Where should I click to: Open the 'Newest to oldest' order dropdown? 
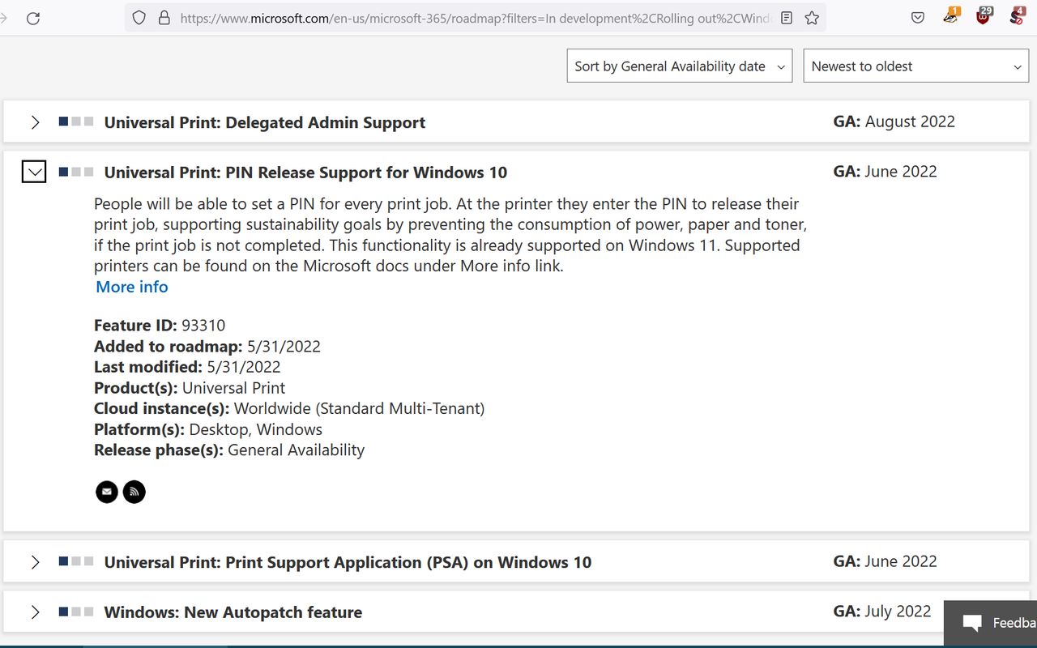coord(915,66)
